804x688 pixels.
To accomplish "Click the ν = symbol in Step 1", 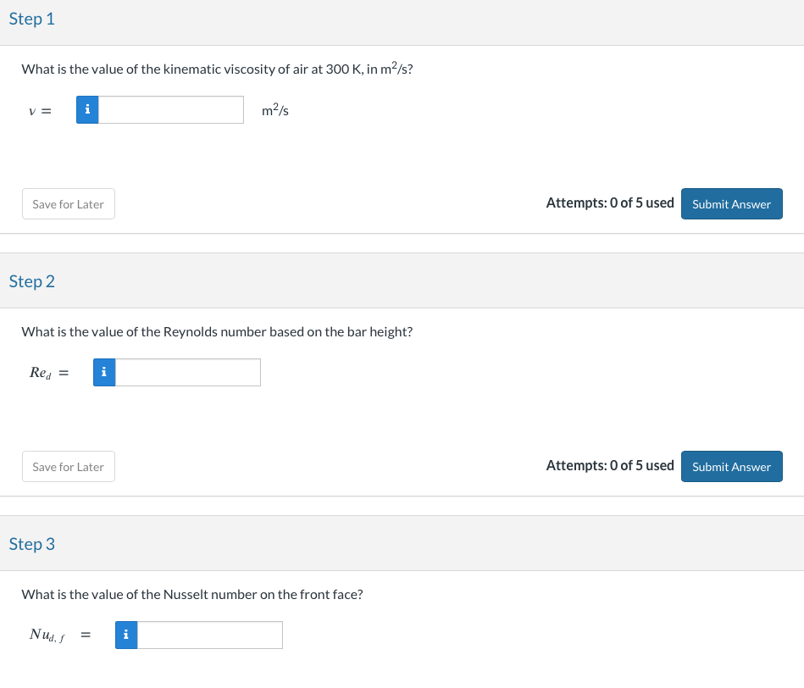I will click(x=39, y=110).
